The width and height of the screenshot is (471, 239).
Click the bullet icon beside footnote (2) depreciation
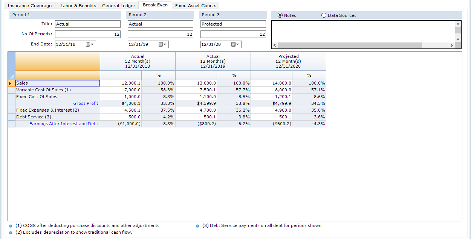pos(11,233)
